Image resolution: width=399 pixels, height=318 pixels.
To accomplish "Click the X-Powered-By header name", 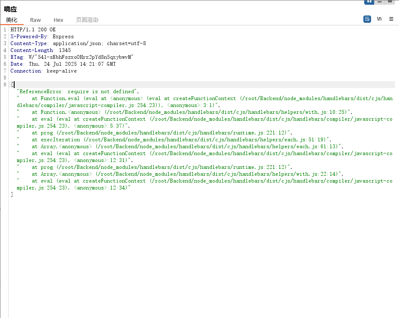I will (29, 37).
